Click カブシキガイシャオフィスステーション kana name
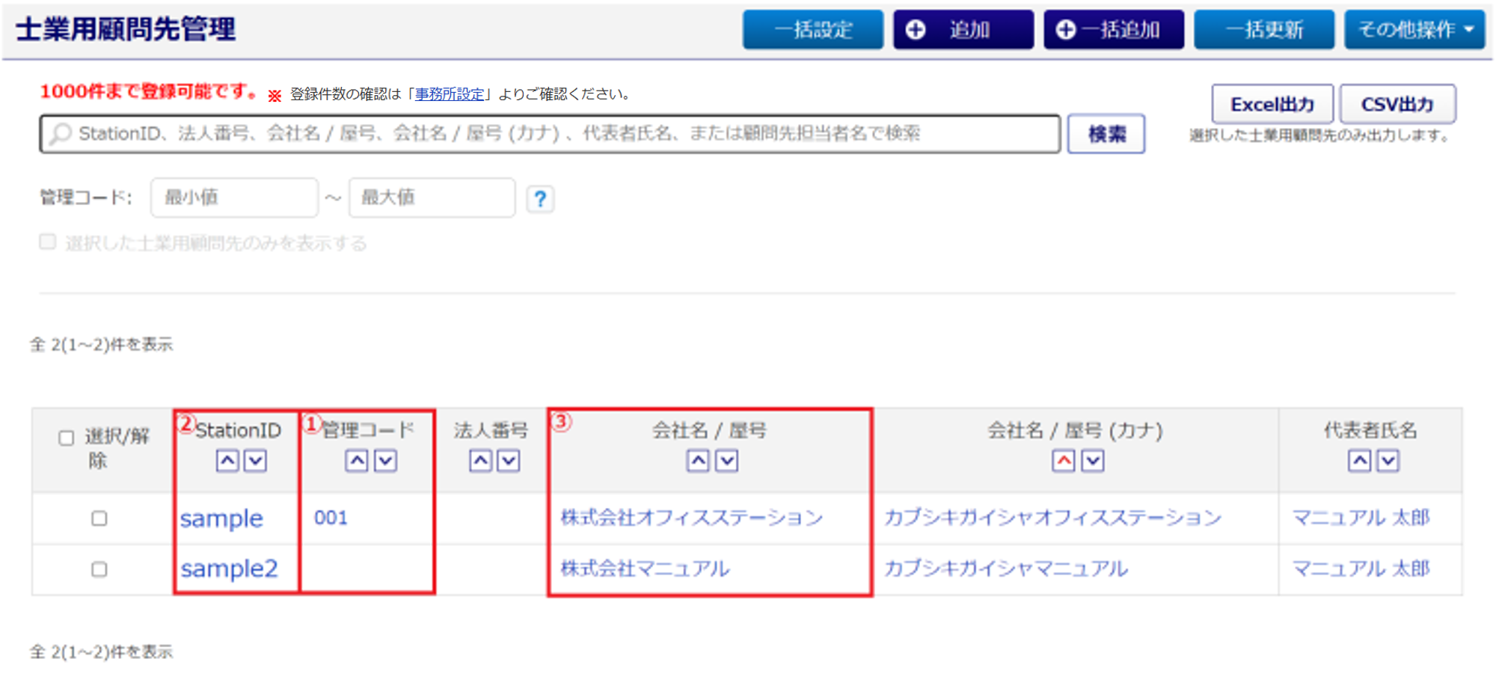Screen dimensions: 1496x674 click(x=1052, y=518)
